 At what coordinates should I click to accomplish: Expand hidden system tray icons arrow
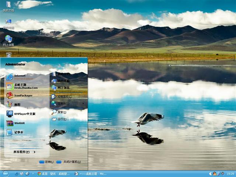click(210, 174)
